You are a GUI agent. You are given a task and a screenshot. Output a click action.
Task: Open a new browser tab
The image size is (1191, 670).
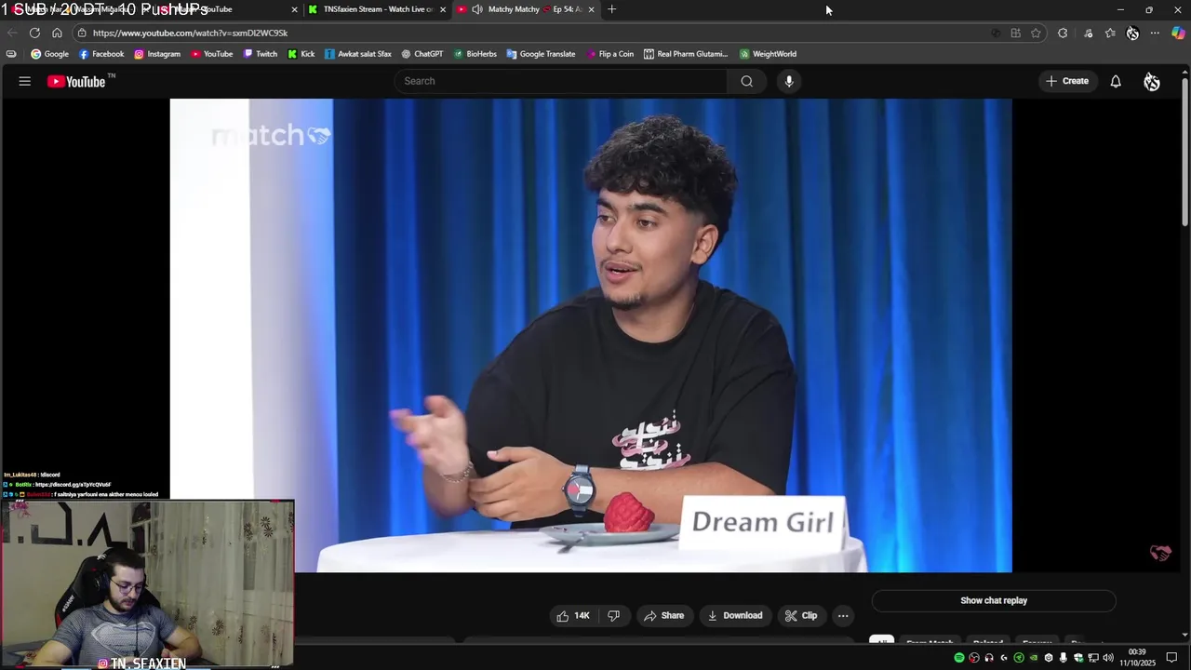pyautogui.click(x=611, y=9)
